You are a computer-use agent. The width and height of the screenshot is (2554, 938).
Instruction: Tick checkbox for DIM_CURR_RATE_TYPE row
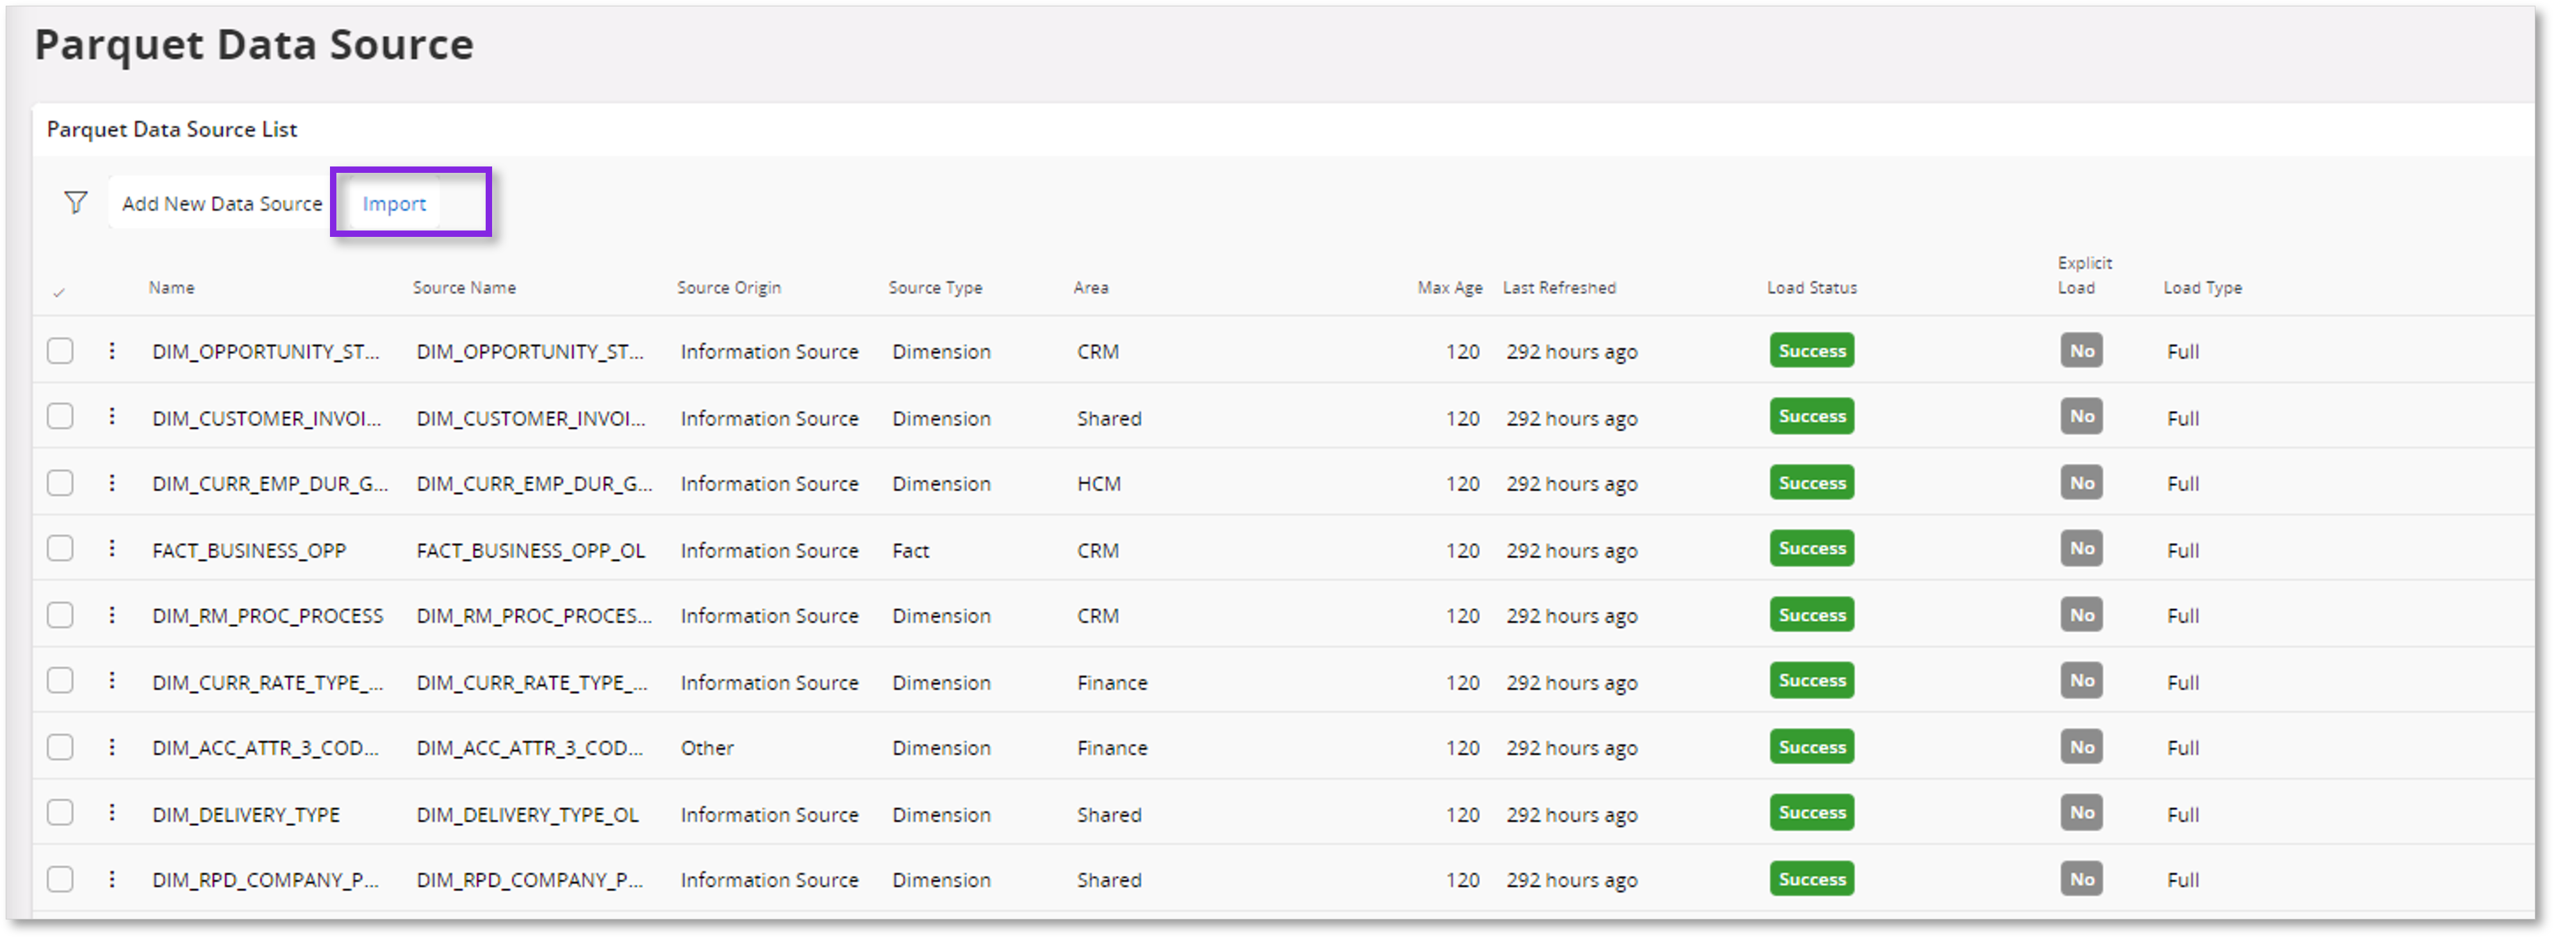tap(60, 681)
